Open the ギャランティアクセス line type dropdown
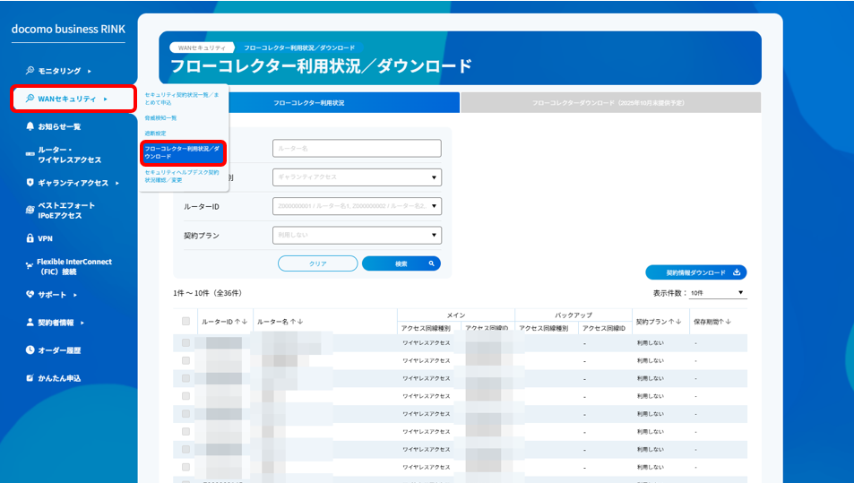This screenshot has width=854, height=483. coord(357,177)
